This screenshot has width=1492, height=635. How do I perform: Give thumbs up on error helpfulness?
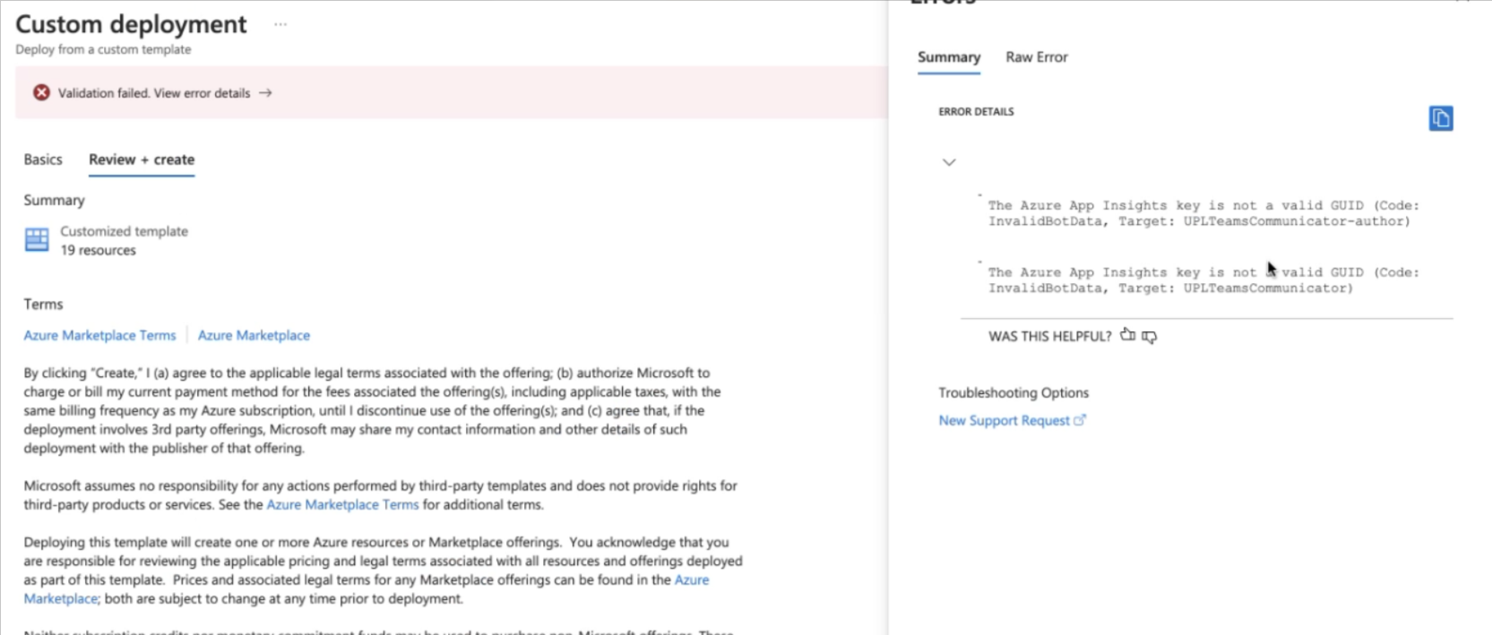[x=1127, y=336]
